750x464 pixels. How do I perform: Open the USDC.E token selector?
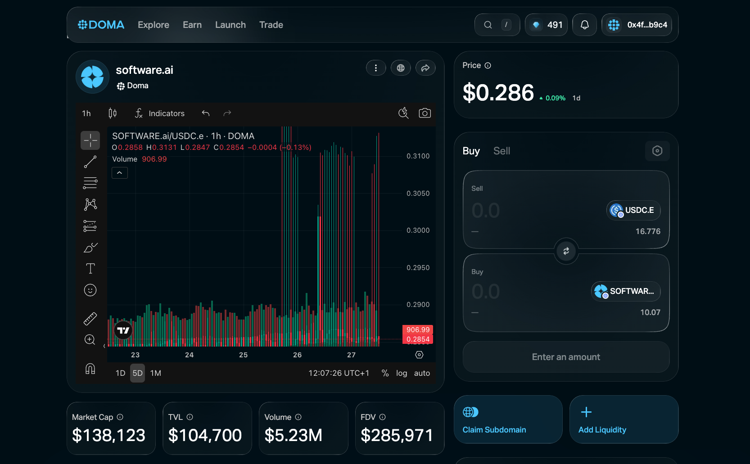tap(633, 210)
